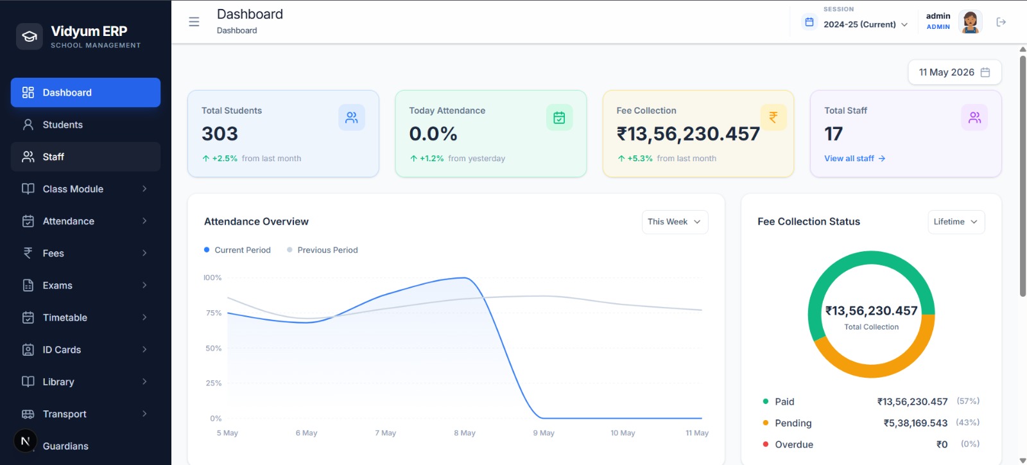1027x465 pixels.
Task: Click the Total Students value 303
Action: [220, 134]
